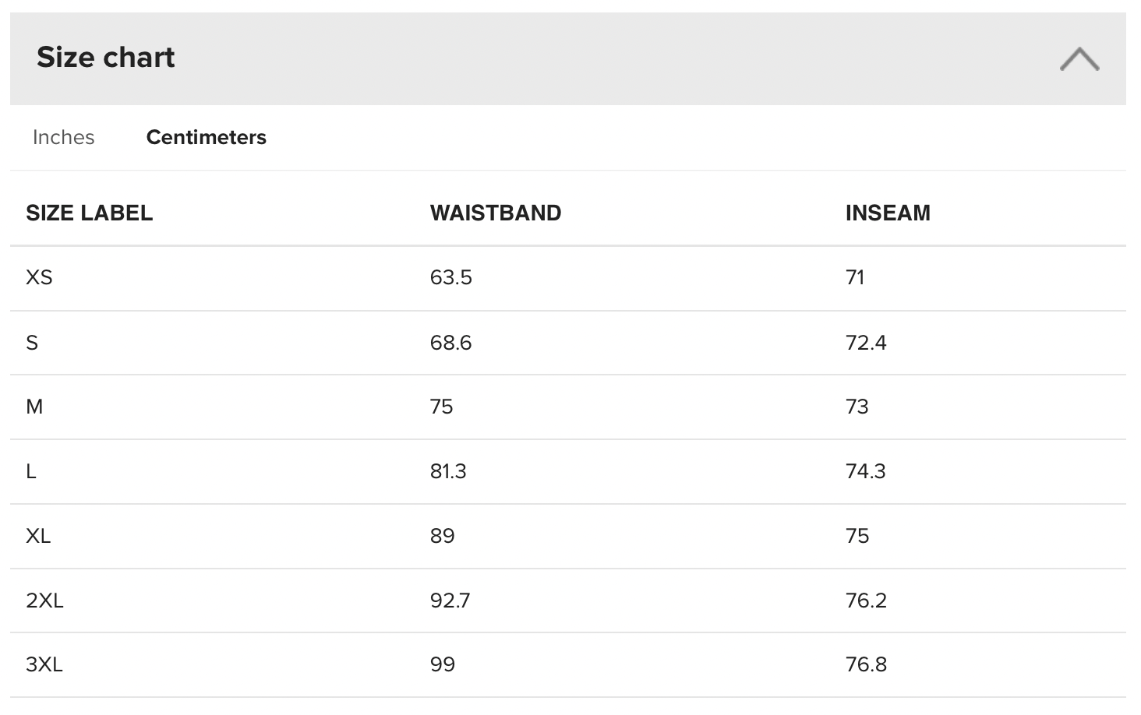Select the XS size label row

39,277
